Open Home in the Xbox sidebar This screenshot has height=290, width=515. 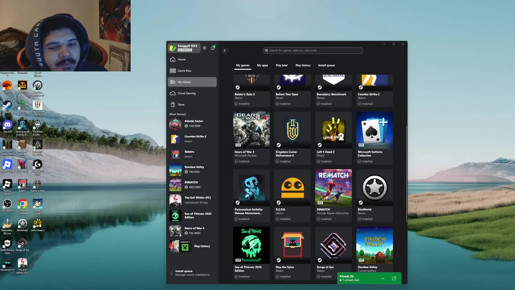tap(192, 60)
